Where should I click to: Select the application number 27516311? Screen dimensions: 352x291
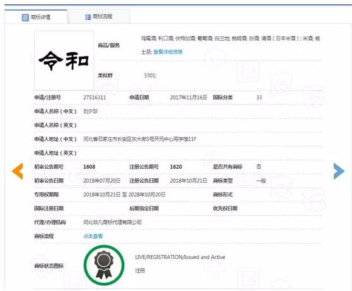[x=94, y=98]
